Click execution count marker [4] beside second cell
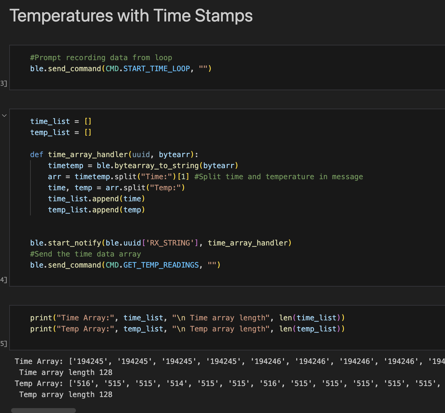445x413 pixels. [4, 280]
